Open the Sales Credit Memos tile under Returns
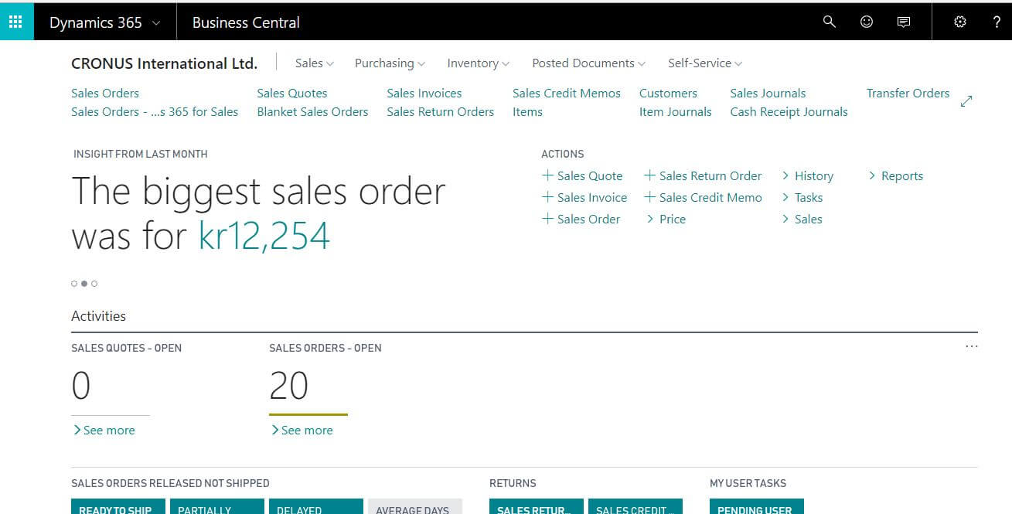Image resolution: width=1012 pixels, height=514 pixels. [635, 506]
